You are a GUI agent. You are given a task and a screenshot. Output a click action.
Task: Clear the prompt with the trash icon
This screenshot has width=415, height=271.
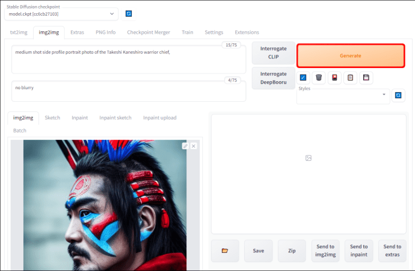[319, 77]
